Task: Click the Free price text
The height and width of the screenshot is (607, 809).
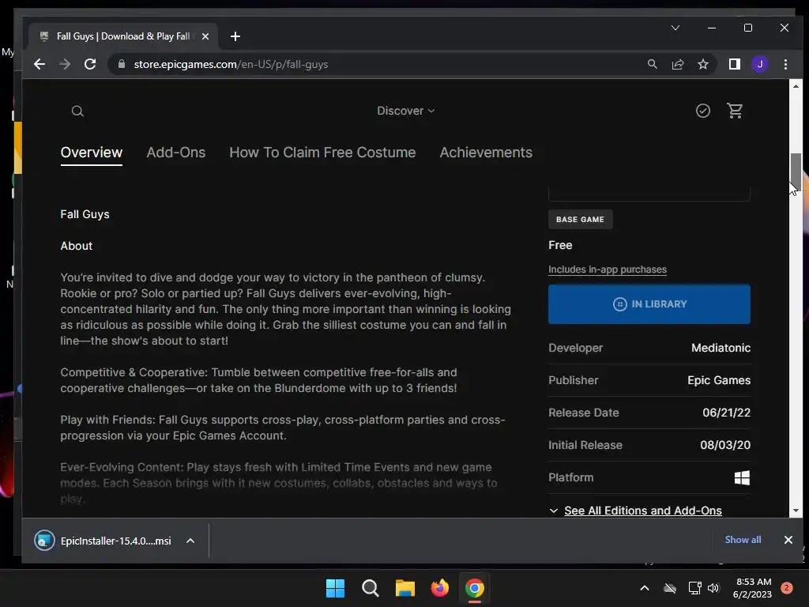Action: 560,245
